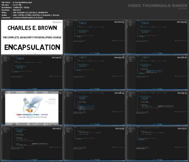Click the VIDEO THUMBNAILS MAKER watermark text
This screenshot has height=162, width=189.
[x=157, y=6]
